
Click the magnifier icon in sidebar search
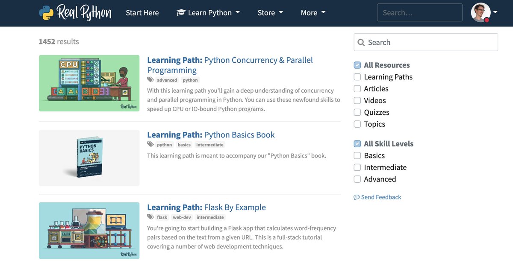pos(361,42)
